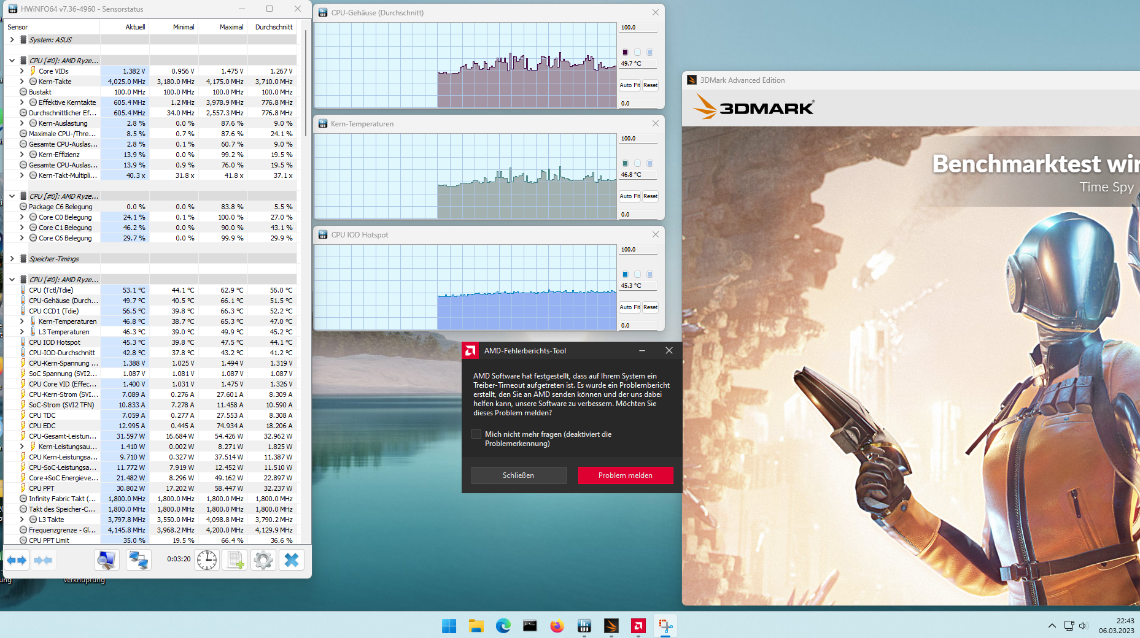Switch to HWiNFO taskbar icon
Image resolution: width=1140 pixels, height=638 pixels.
click(x=584, y=626)
